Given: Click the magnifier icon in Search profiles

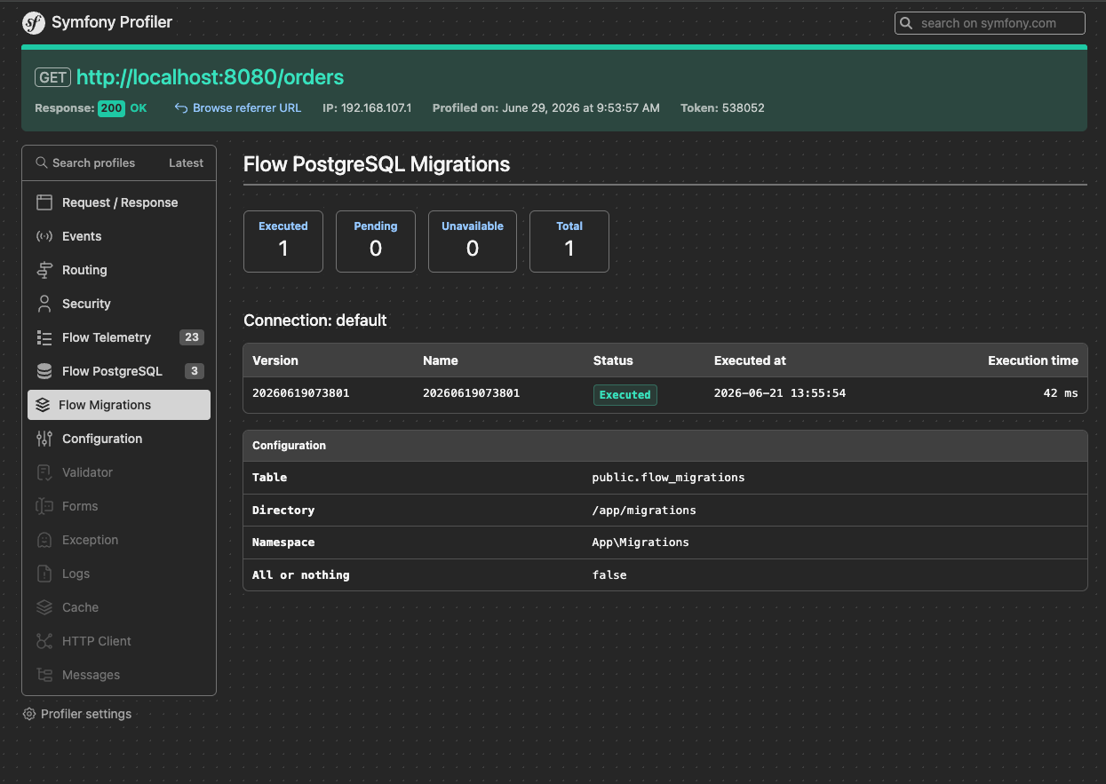Looking at the screenshot, I should (41, 162).
